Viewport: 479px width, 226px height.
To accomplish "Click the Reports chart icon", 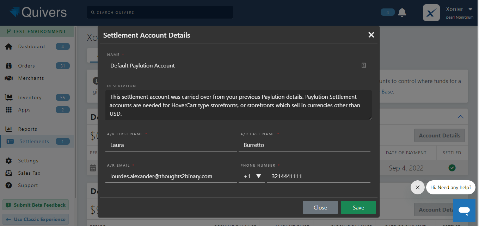I will [9, 129].
